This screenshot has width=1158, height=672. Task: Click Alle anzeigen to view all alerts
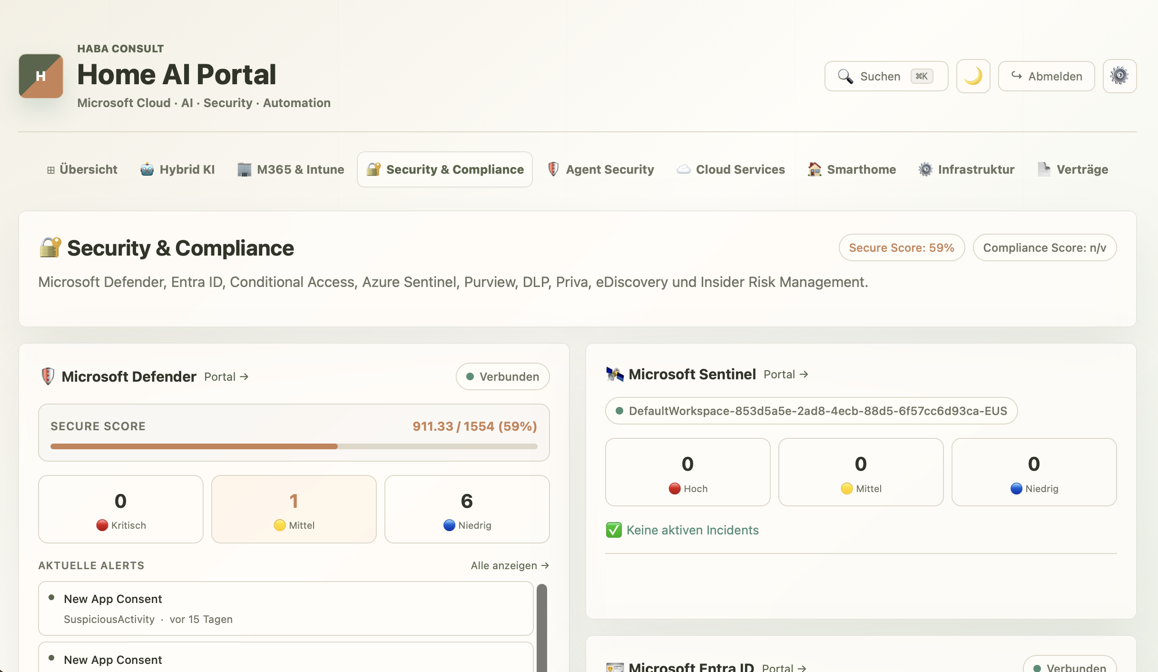(x=510, y=565)
